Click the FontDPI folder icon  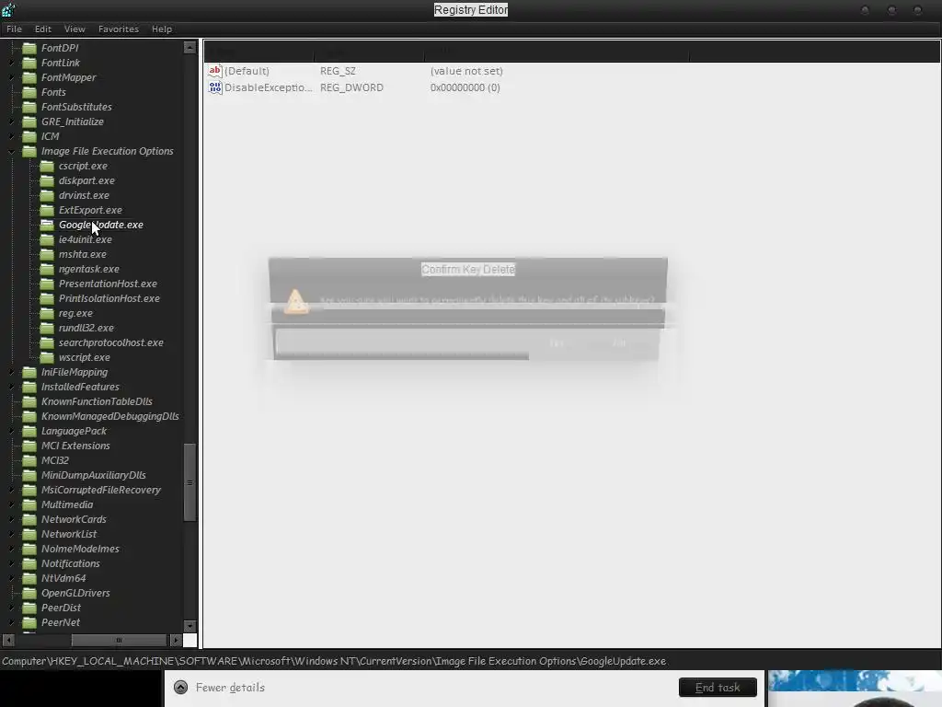[29, 48]
